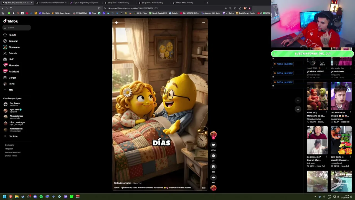Image resolution: width=355 pixels, height=200 pixels.
Task: Open Mensajes in the sidebar
Action: tap(11, 66)
